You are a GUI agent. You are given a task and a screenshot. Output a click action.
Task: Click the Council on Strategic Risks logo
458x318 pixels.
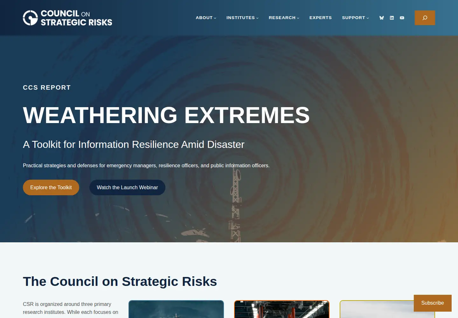(67, 18)
